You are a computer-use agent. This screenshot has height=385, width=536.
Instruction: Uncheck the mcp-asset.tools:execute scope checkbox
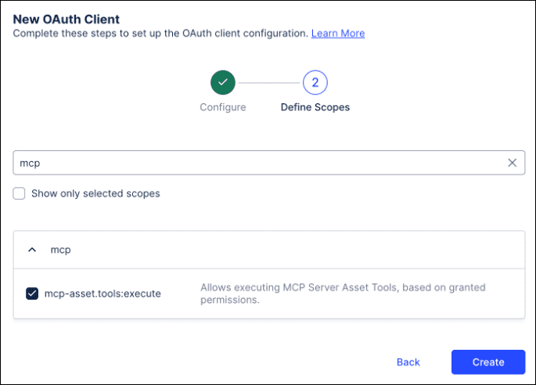[x=32, y=293]
